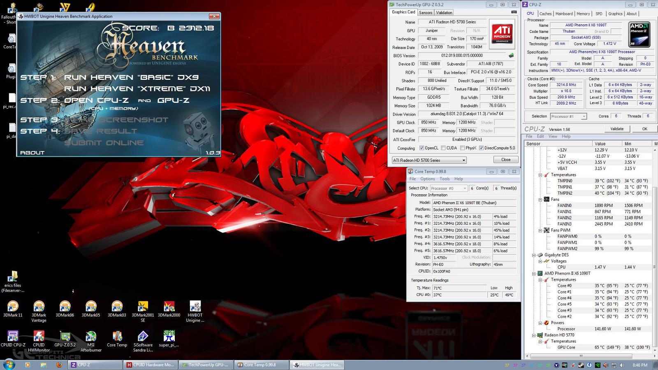This screenshot has height=370, width=658.
Task: Open the HWBOT Unigine desktop shortcut
Action: click(x=195, y=311)
